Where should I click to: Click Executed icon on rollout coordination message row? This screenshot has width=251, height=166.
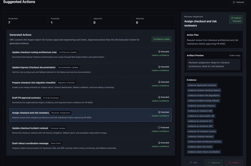(x=159, y=142)
